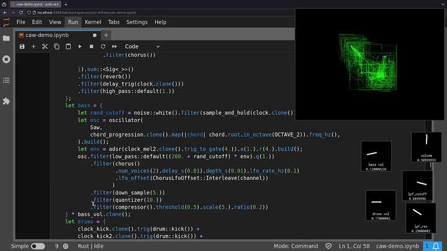The width and height of the screenshot is (447, 251).
Task: Open the Edit menu
Action: tap(37, 22)
